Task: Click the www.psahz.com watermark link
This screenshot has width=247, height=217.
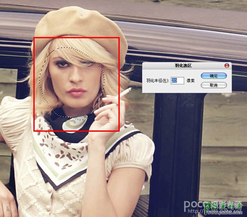Action: tap(224, 212)
